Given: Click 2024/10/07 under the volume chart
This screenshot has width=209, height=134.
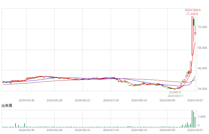Looking at the screenshot, I should pyautogui.click(x=195, y=130).
